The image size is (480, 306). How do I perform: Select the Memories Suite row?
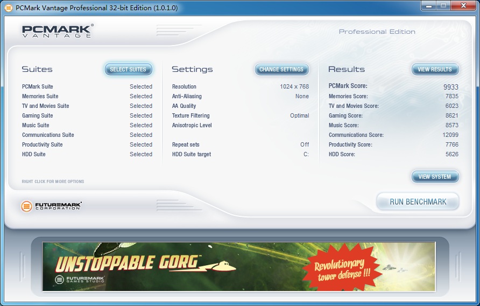tap(87, 96)
